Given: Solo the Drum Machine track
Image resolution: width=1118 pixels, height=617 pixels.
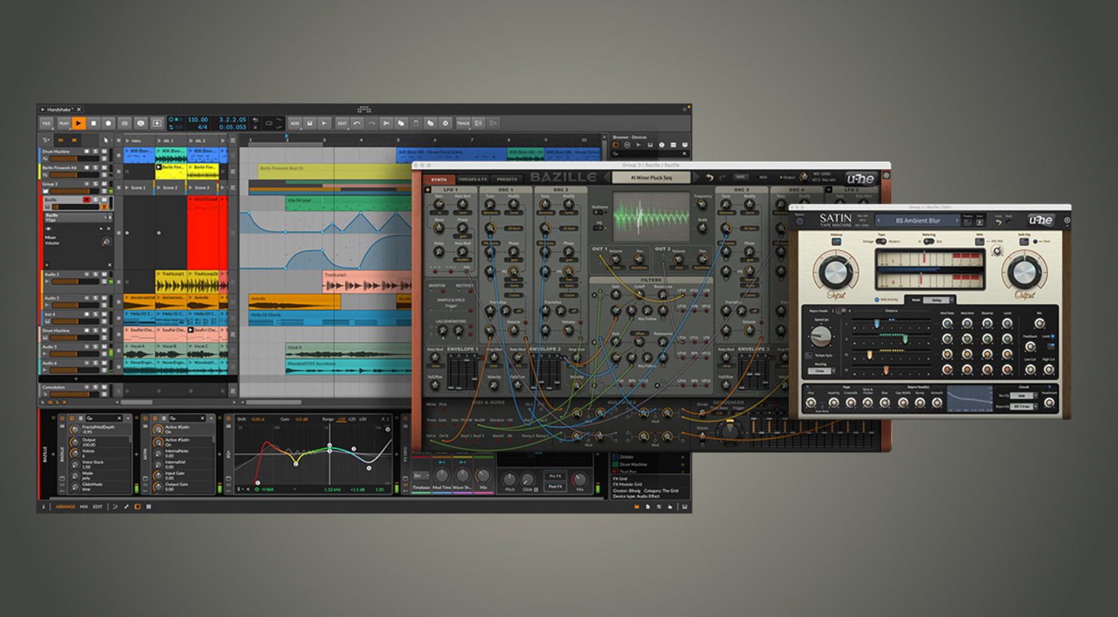Looking at the screenshot, I should click(95, 152).
